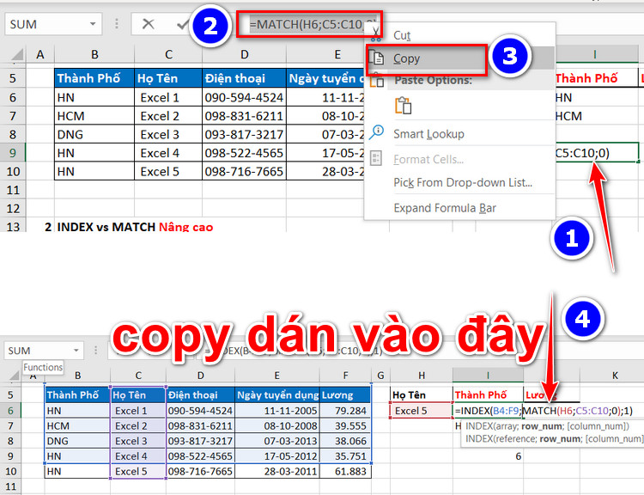Select row 6 header in top sheet
The image size is (644, 495).
pyautogui.click(x=13, y=97)
